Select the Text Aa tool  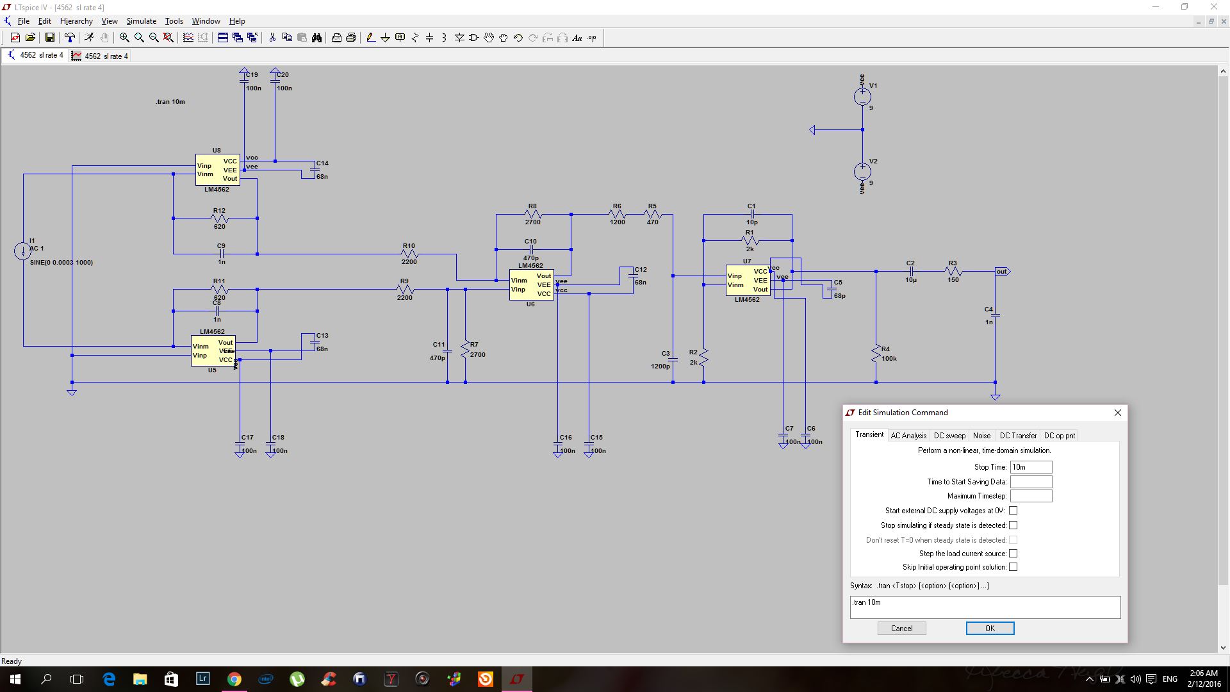point(577,38)
